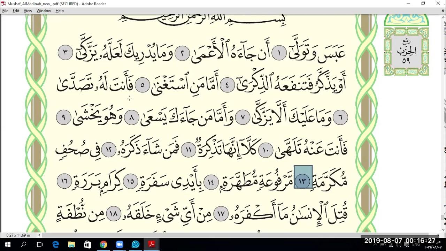The image size is (446, 251).
Task: Click verse number marker ٦
Action: (340, 118)
